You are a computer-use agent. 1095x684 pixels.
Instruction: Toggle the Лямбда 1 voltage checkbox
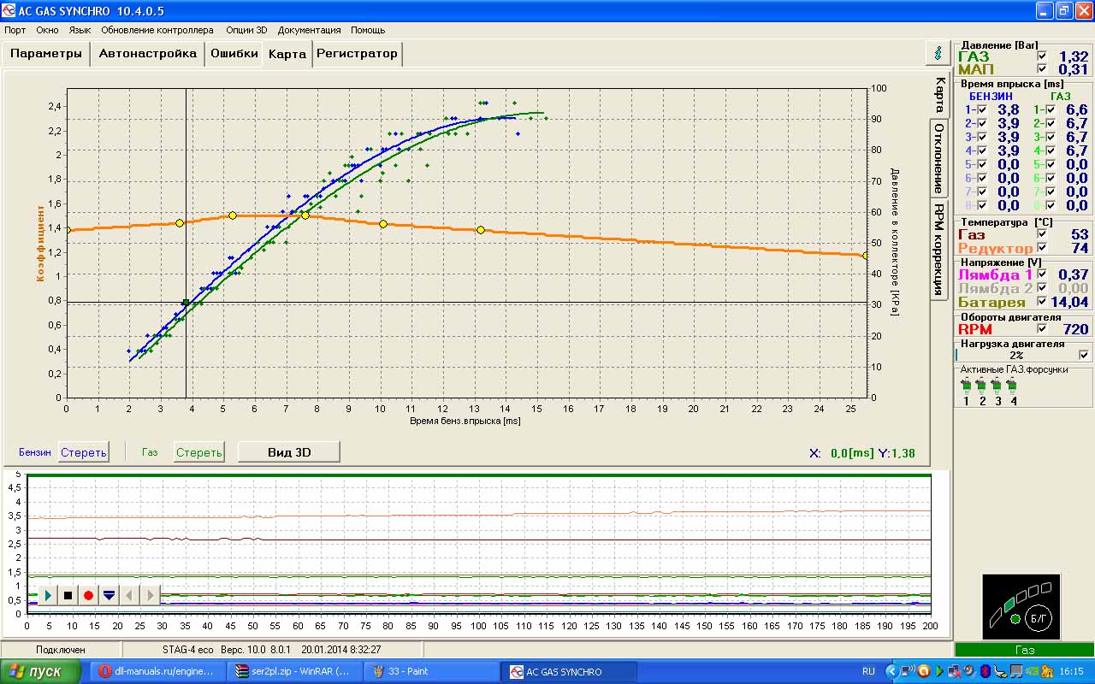(x=1042, y=274)
